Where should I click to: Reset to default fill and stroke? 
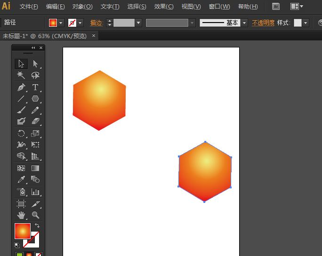point(17,245)
